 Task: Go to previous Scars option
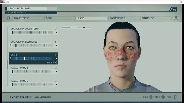pos(10,58)
